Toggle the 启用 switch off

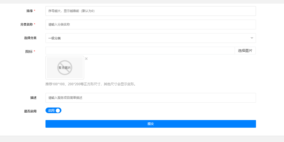tap(53, 111)
